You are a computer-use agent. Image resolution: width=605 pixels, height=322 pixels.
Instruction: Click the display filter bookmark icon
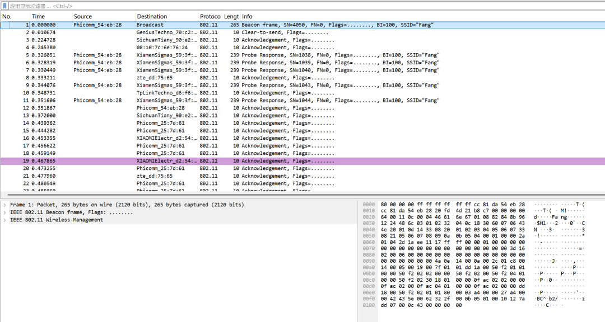[x=4, y=6]
